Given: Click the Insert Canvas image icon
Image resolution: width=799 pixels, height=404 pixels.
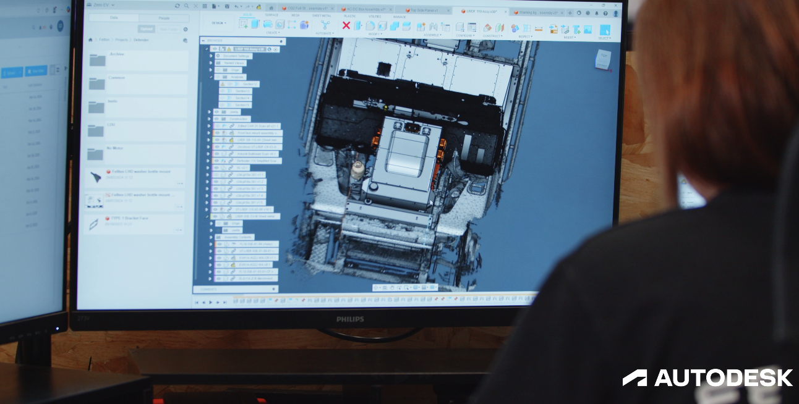Looking at the screenshot, I should coord(587,30).
